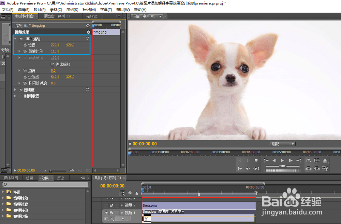Screen dimensions: 341x224
Task: Go to In point button
Action: 240,168
